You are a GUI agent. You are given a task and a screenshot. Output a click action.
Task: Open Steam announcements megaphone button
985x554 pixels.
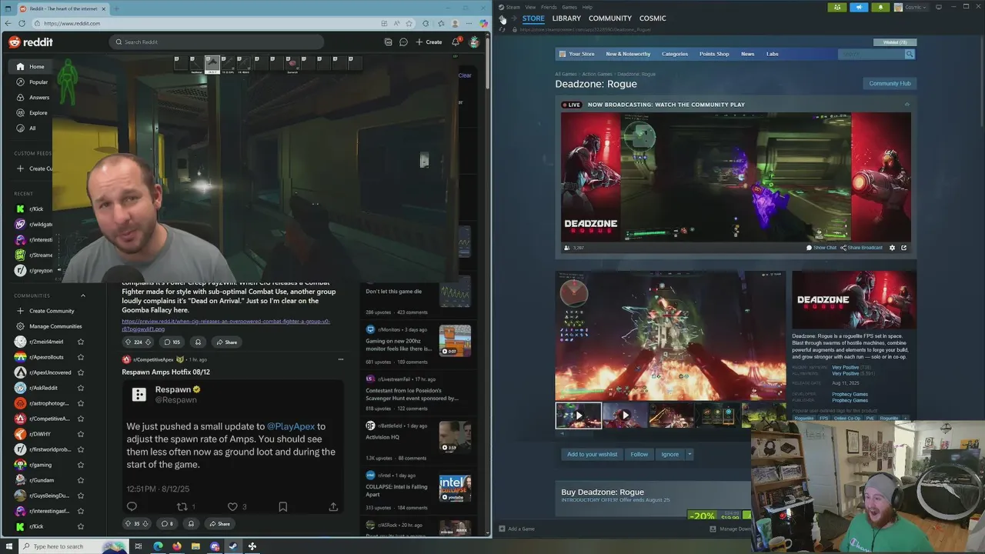859,7
